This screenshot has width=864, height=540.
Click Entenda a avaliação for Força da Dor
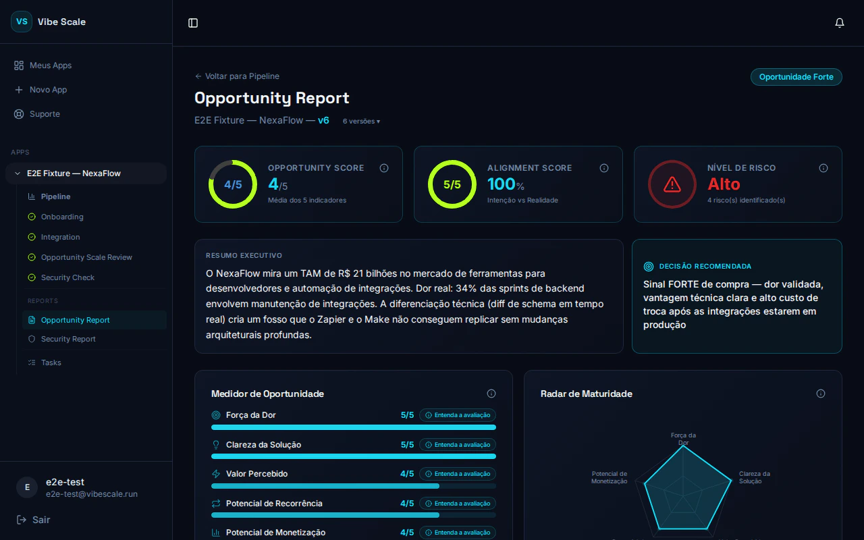coord(458,415)
